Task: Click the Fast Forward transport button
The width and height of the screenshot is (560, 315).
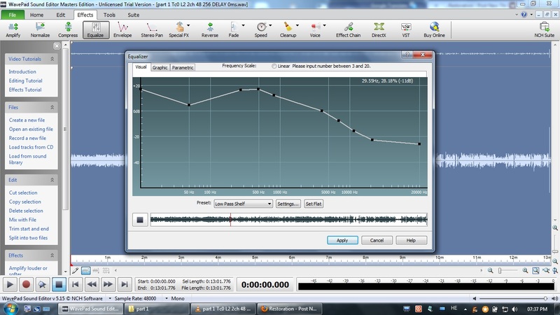Action: (108, 285)
